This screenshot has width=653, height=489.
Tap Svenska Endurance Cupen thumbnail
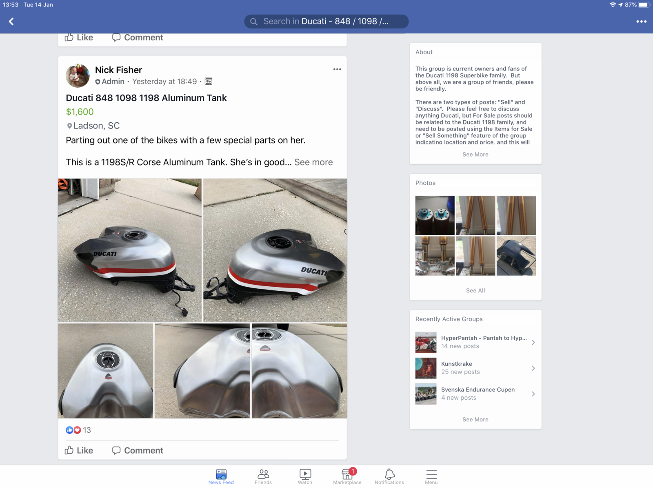(x=426, y=394)
